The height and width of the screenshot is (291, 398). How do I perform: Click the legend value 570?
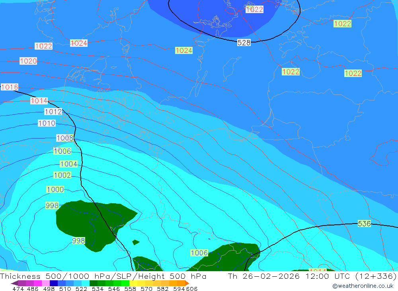(x=146, y=289)
